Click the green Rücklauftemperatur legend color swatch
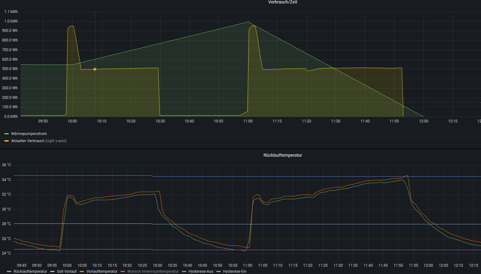Screen dimensions: 481x274 click(x=9, y=272)
